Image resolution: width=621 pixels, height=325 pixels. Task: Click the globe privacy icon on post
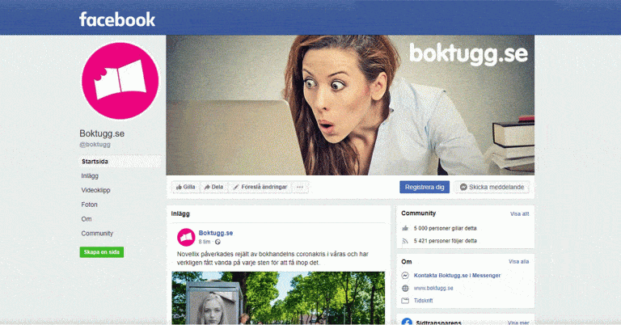[218, 242]
